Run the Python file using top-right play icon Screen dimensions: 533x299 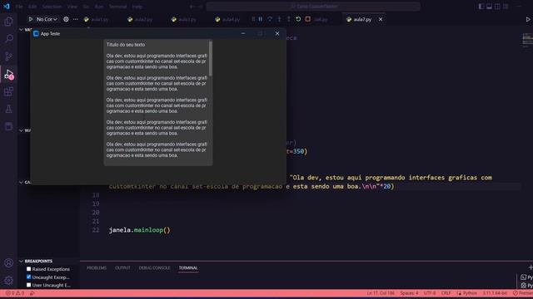coord(528,20)
